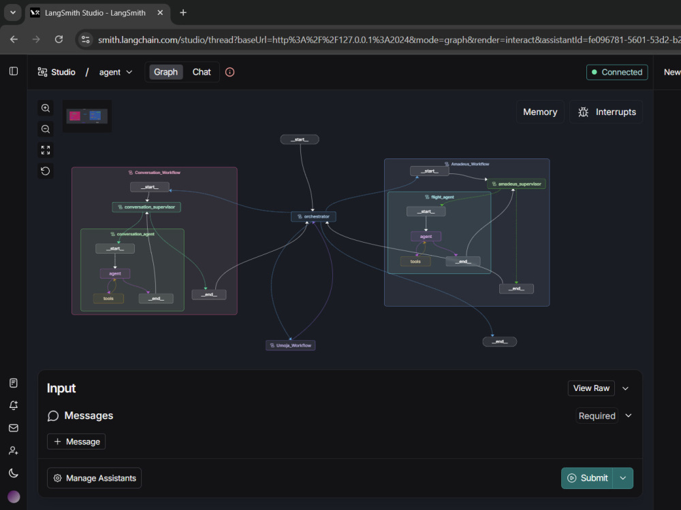Screen dimensions: 681x510
Task: Open the Memory panel
Action: [540, 112]
